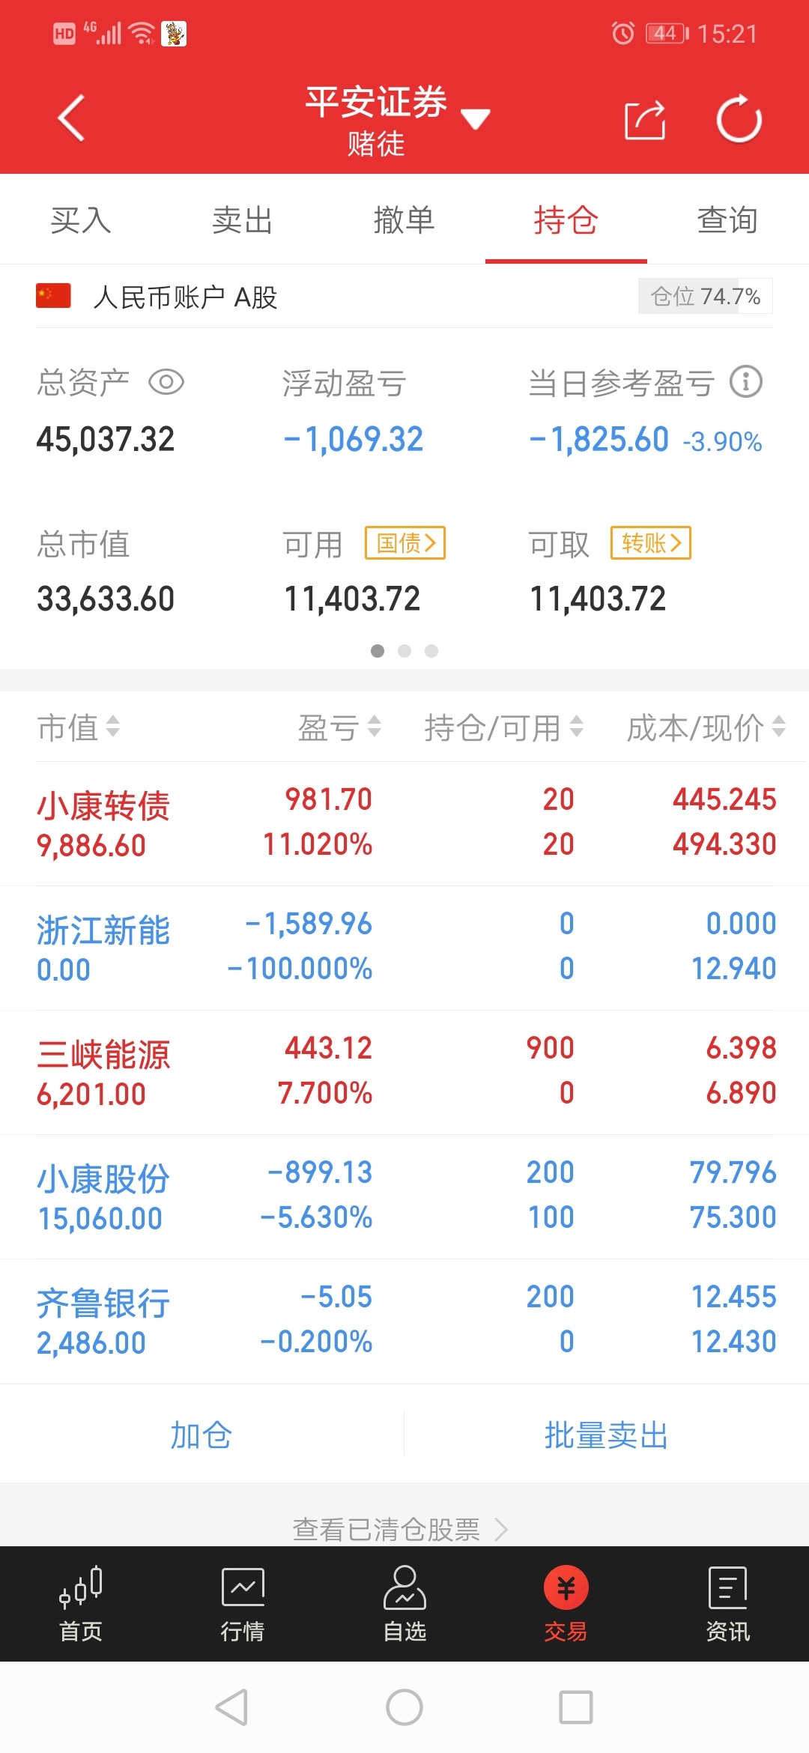The image size is (809, 1753).
Task: Open 行情 chart icon in bottom bar
Action: [x=243, y=1587]
